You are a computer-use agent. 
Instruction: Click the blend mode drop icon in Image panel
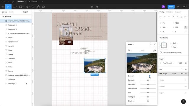coord(151,44)
